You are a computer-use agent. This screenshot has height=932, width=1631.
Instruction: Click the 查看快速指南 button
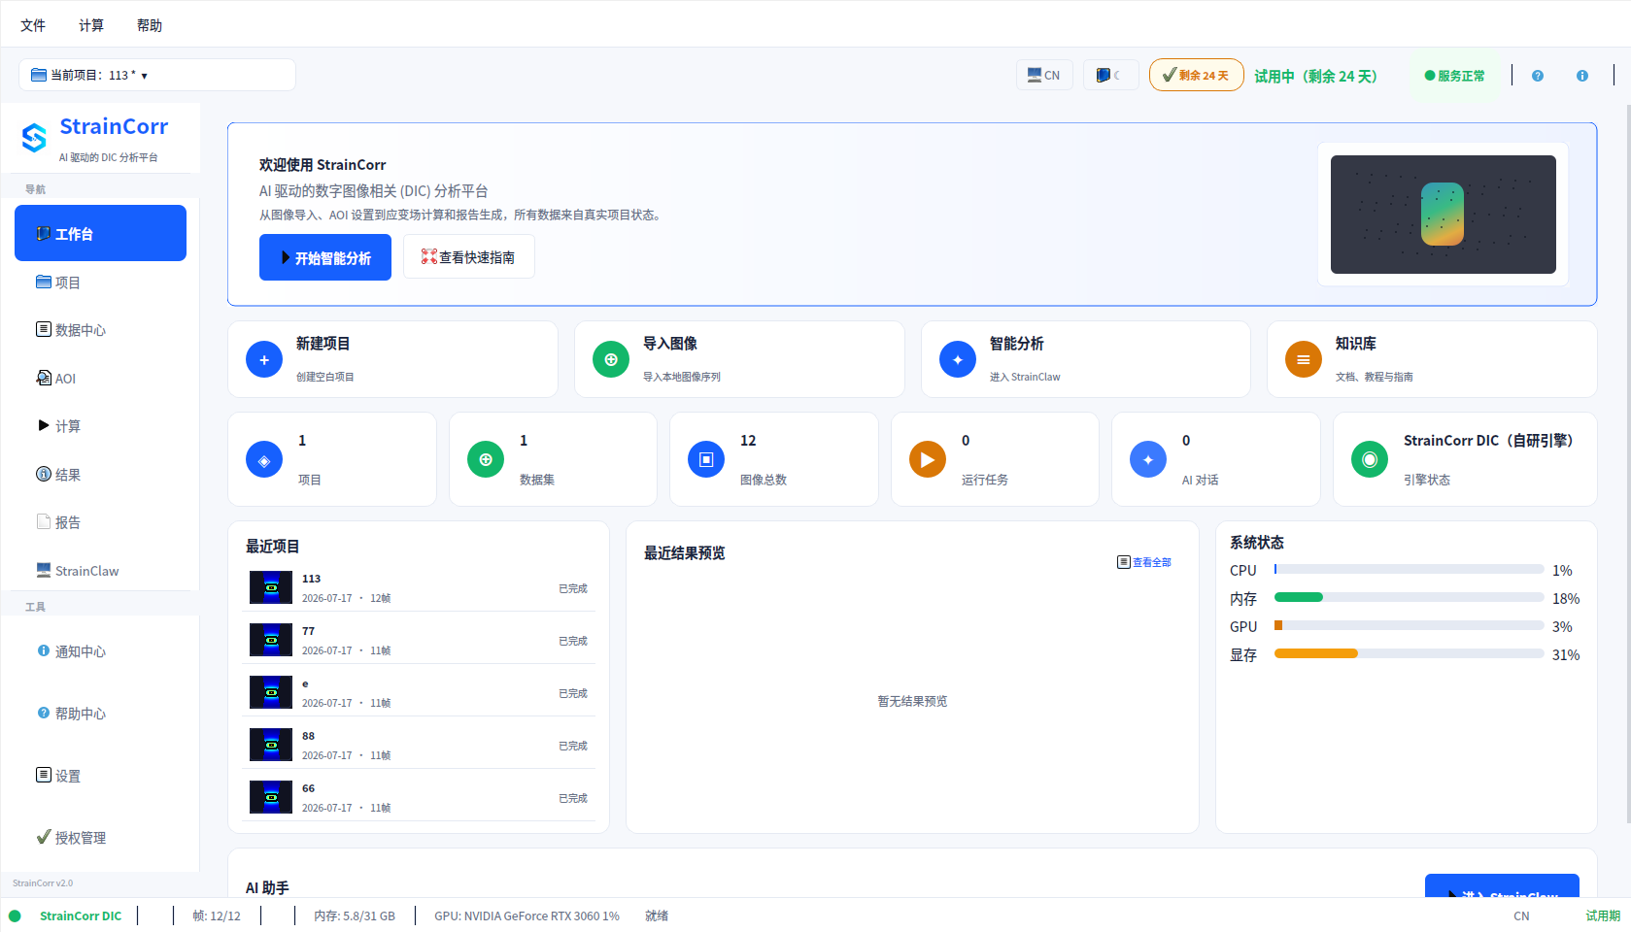(468, 257)
